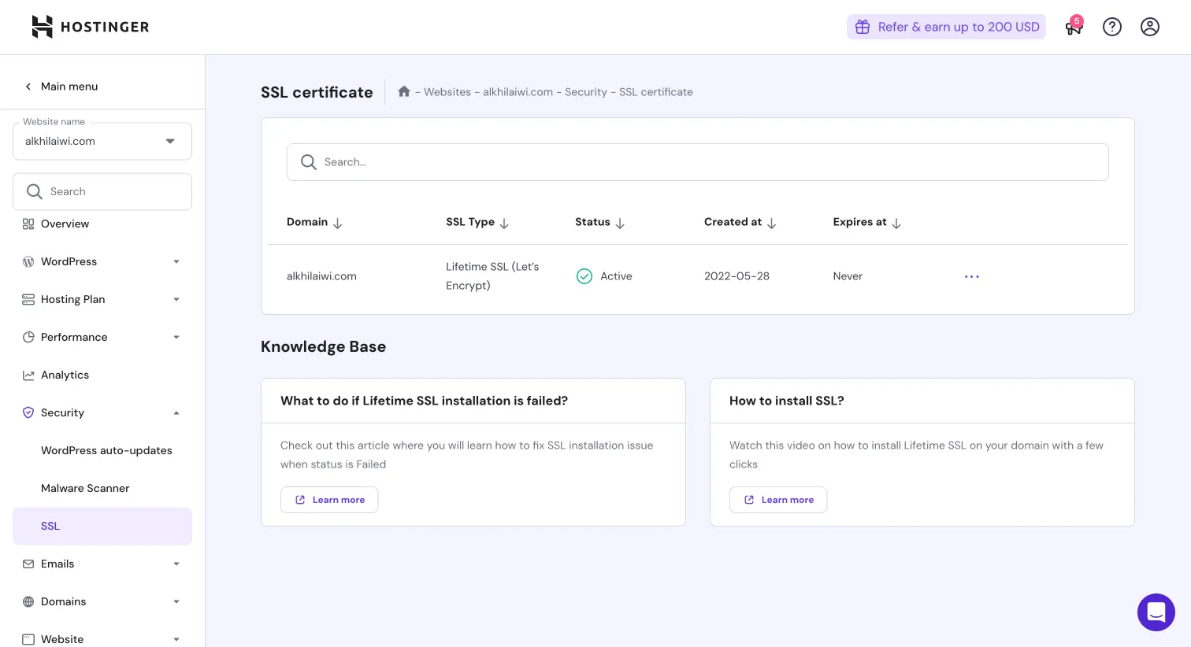1191x647 pixels.
Task: Click the Security shield icon
Action: [28, 412]
